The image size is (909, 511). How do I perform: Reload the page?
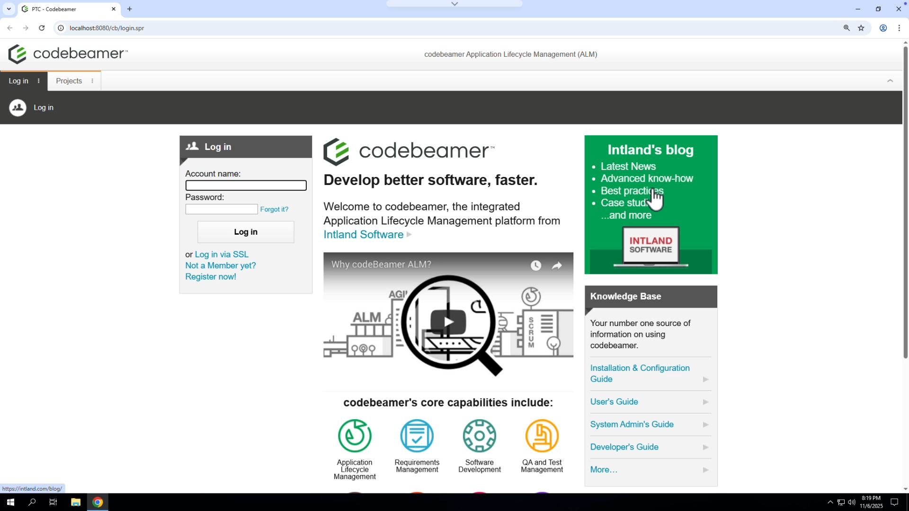(x=42, y=28)
